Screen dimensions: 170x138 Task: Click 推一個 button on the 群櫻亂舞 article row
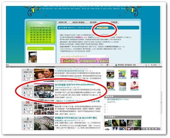point(28,125)
